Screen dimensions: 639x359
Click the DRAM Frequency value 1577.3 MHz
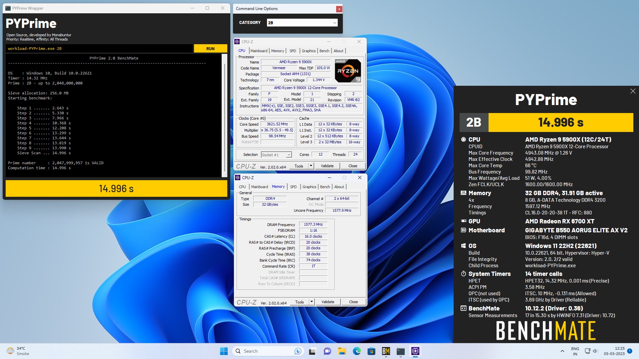[313, 224]
